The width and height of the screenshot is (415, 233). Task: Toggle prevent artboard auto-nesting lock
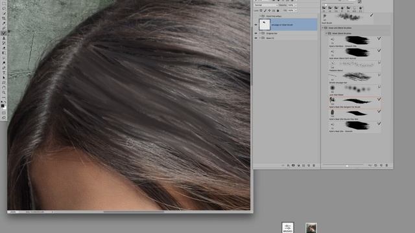pyautogui.click(x=274, y=10)
